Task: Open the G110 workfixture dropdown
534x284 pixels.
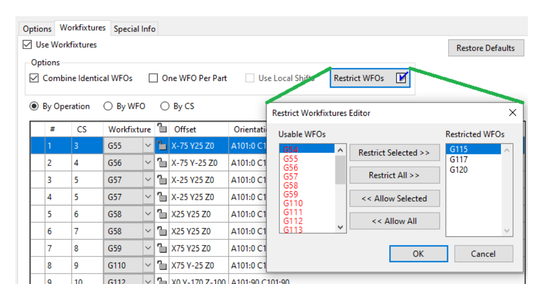Action: tap(148, 265)
